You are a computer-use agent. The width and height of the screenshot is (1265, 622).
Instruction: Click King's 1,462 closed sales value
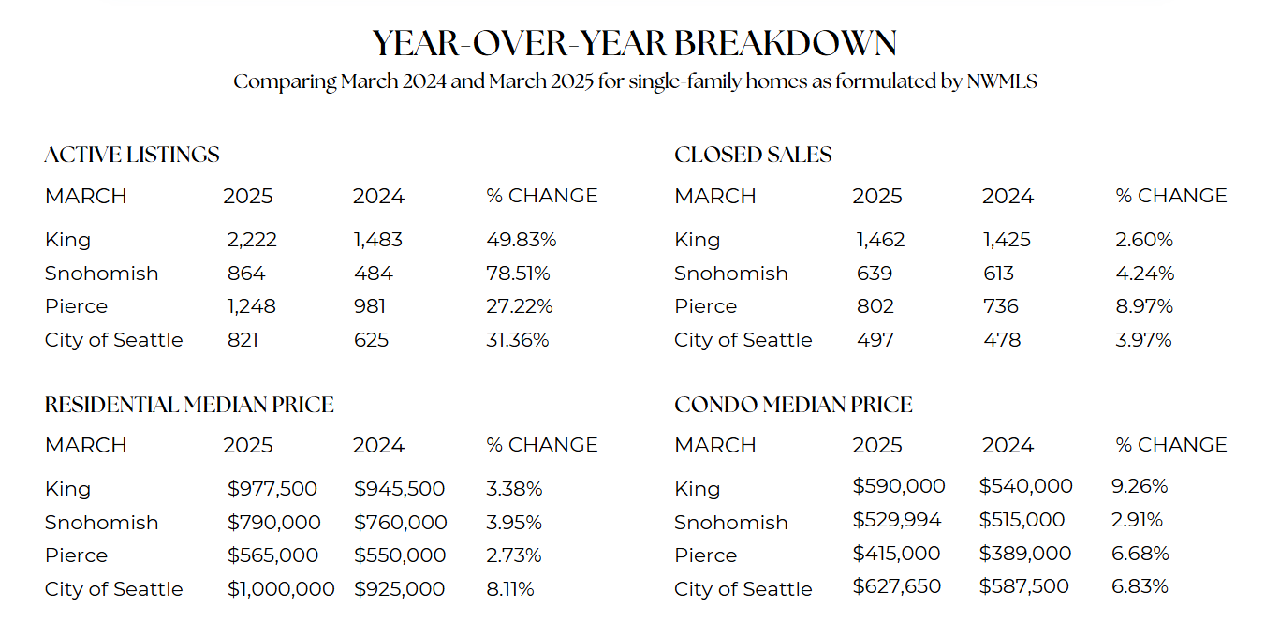880,240
